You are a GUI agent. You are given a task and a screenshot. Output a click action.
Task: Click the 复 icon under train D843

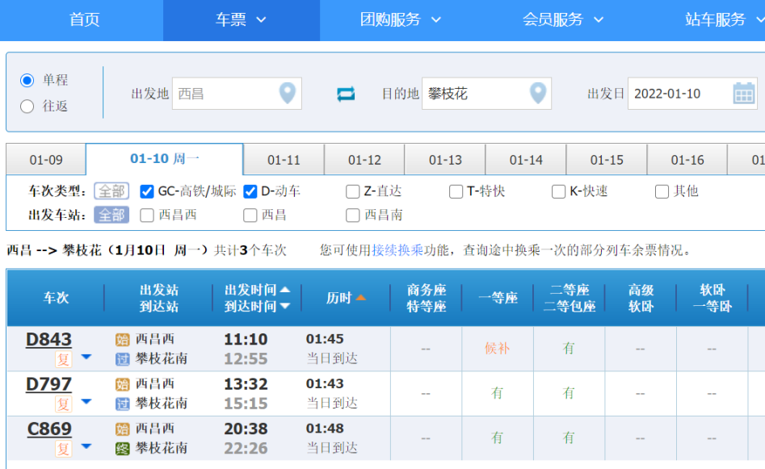point(63,359)
